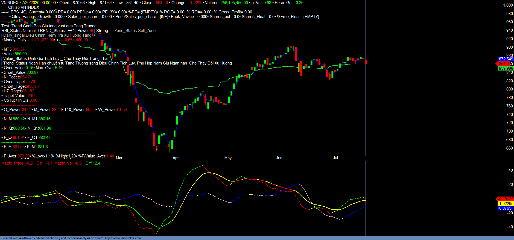Select the Jun label on time axis
The width and height of the screenshot is (514, 240).
point(279,158)
